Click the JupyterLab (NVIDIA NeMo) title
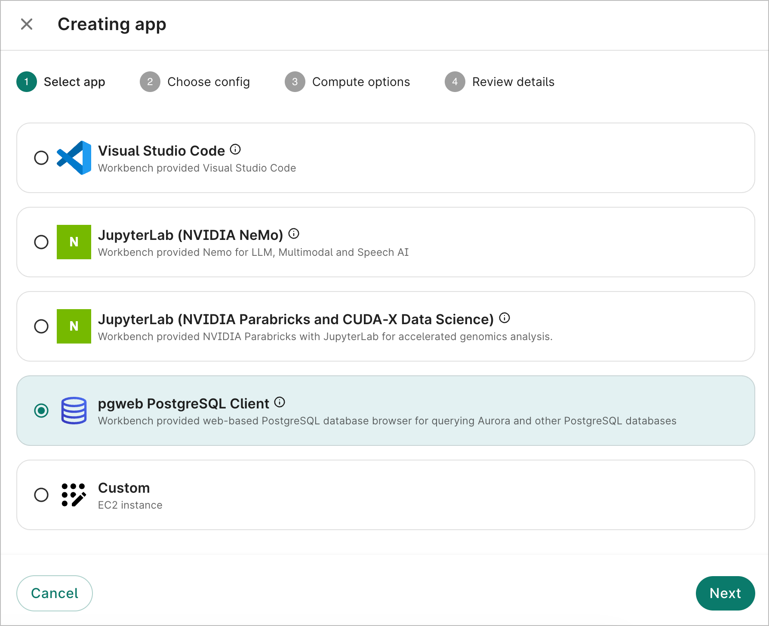The image size is (769, 626). click(x=191, y=235)
